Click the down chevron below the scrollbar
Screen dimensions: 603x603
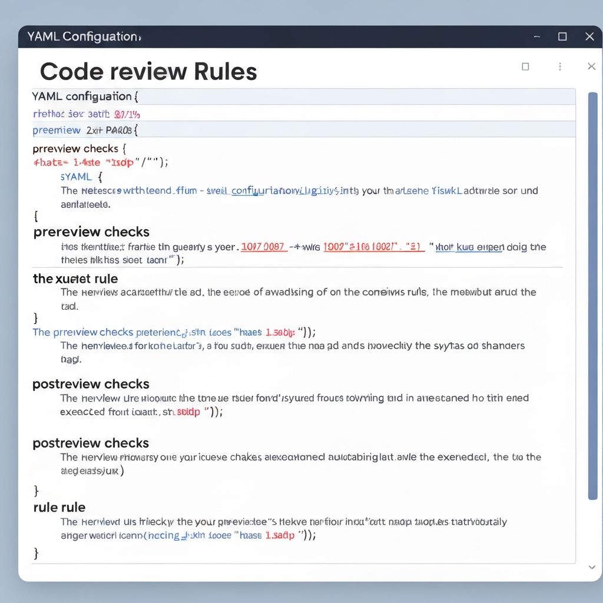coord(592,567)
